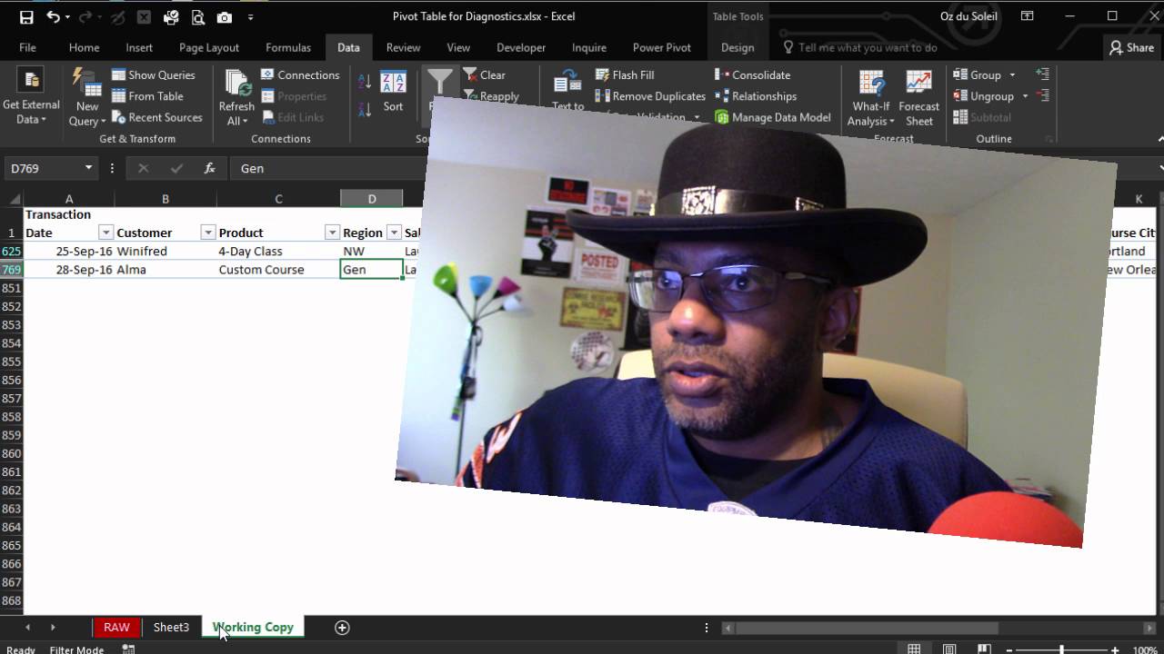Image resolution: width=1164 pixels, height=654 pixels.
Task: Sort A to Z ascending
Action: 365,82
